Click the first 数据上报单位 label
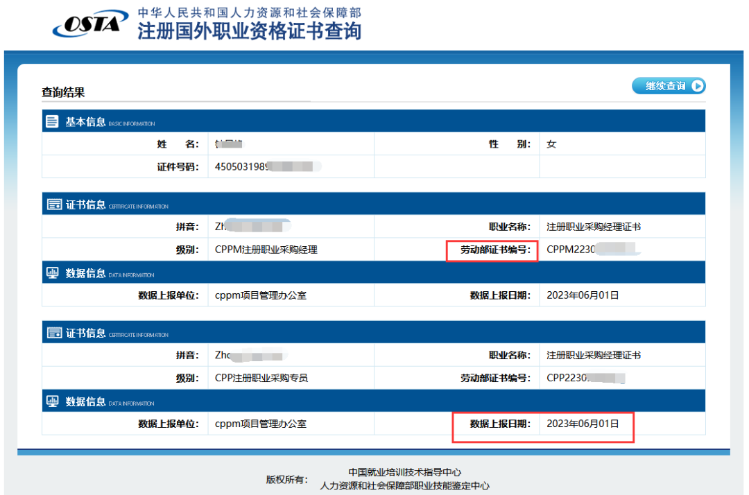 [x=168, y=295]
